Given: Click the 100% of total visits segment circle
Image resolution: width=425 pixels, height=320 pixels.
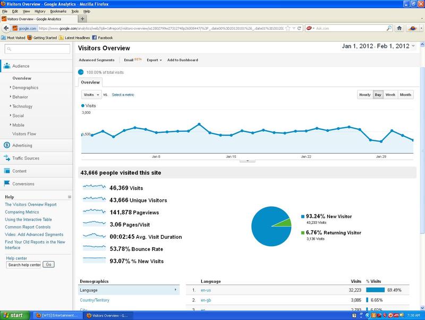Looking at the screenshot, I should 81,72.
